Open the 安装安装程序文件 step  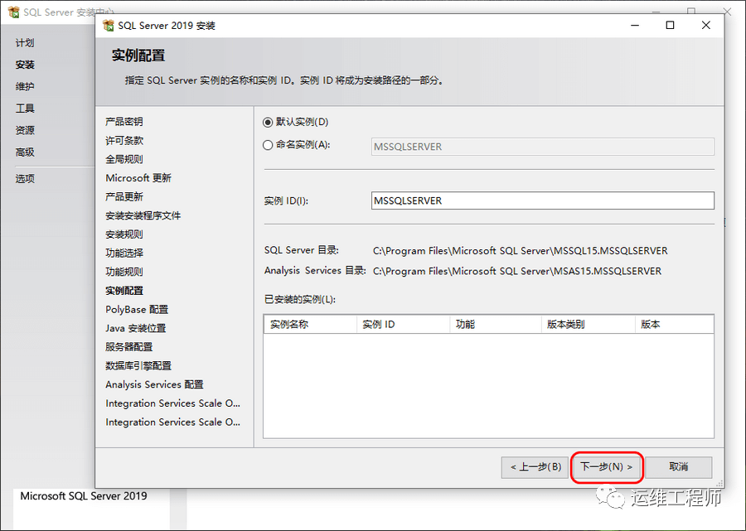(143, 216)
